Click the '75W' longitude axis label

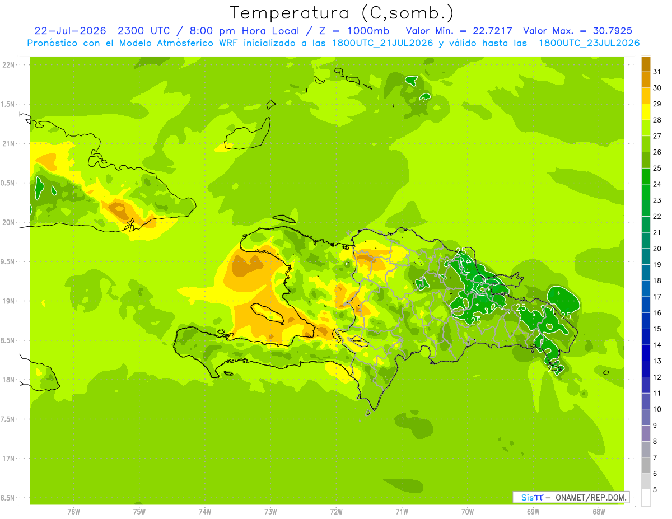[139, 512]
